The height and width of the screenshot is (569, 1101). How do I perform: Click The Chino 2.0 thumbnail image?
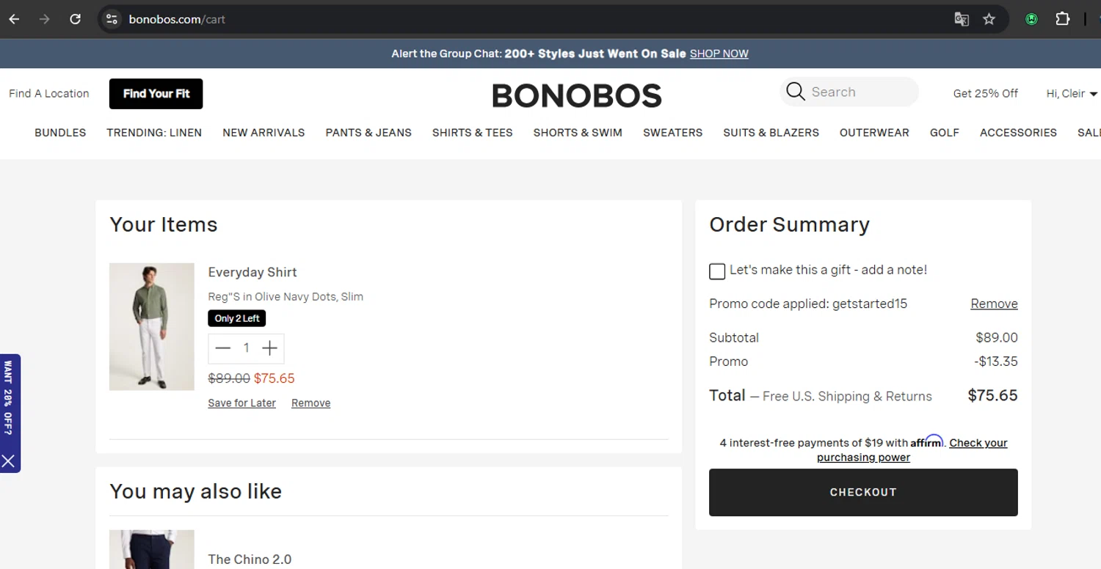(152, 549)
